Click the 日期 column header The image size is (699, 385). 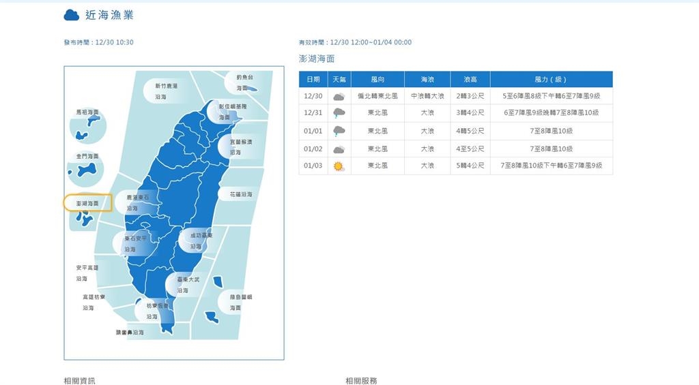click(x=313, y=79)
